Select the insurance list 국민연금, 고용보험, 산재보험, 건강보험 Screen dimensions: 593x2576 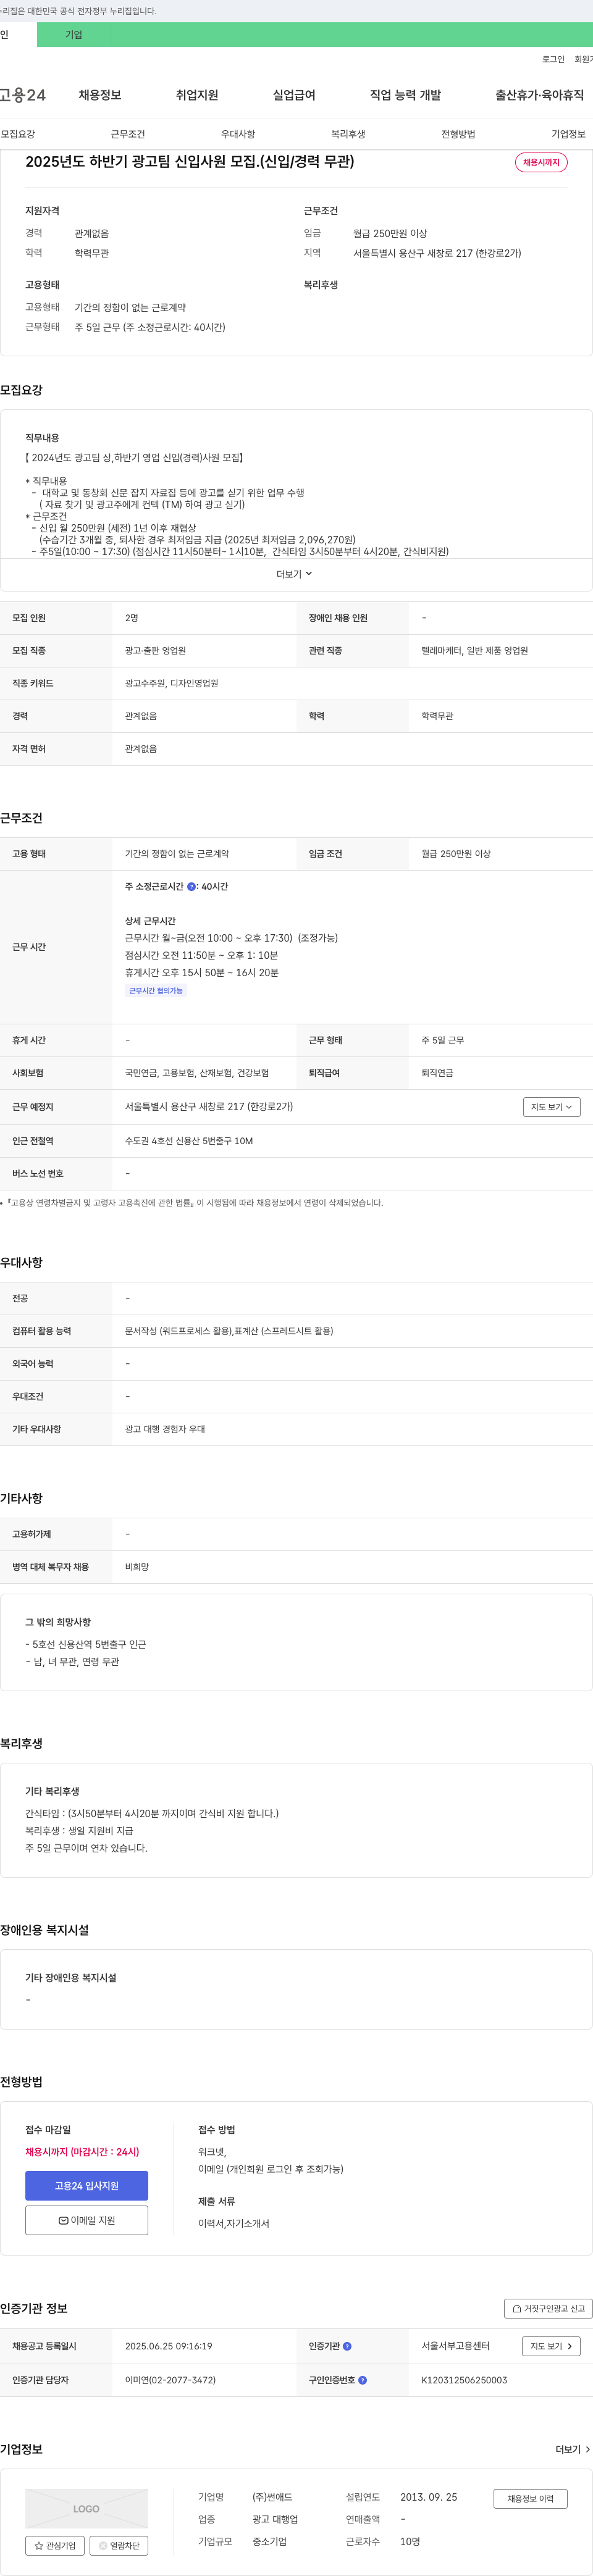pyautogui.click(x=197, y=1073)
